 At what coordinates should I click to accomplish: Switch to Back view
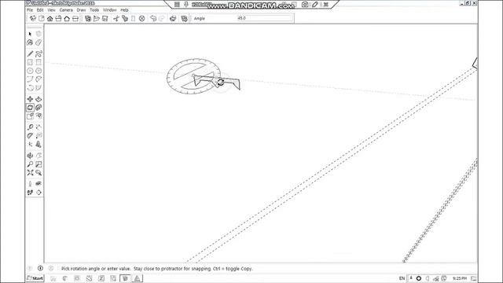click(x=67, y=19)
